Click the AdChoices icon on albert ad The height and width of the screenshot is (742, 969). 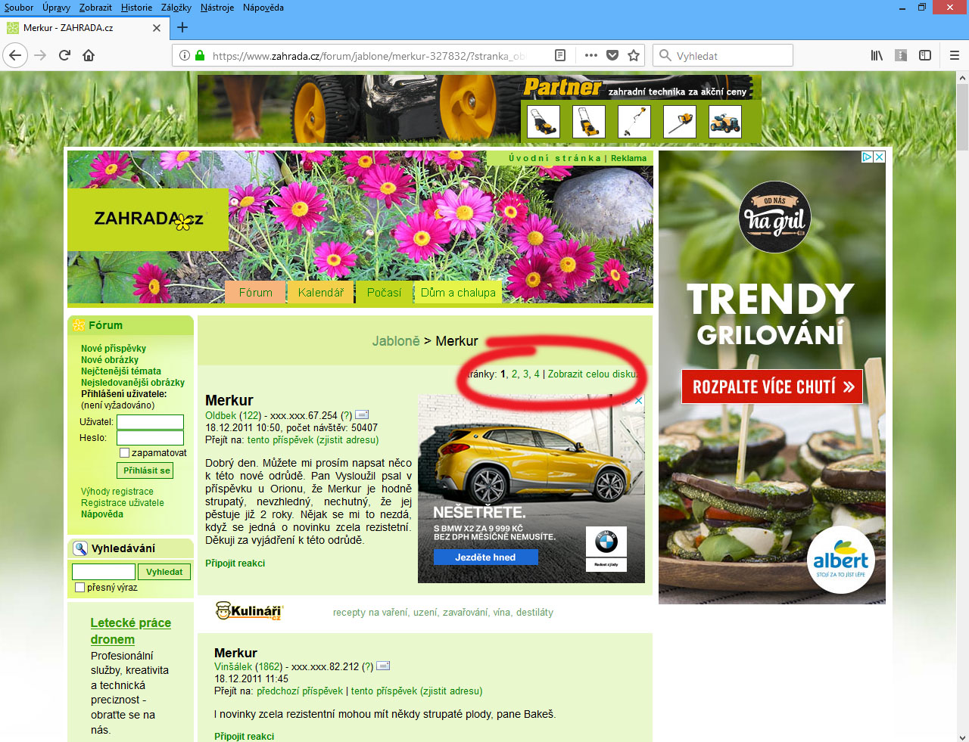(868, 157)
